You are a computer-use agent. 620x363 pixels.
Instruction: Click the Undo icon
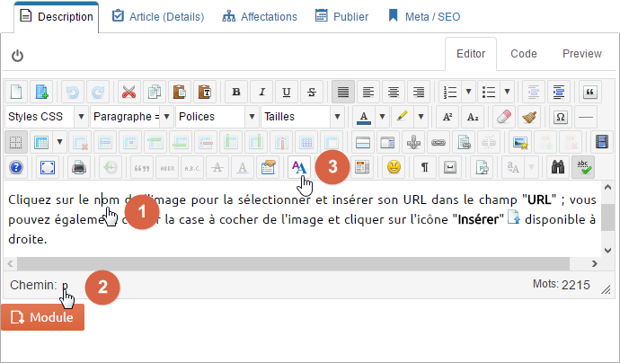[73, 92]
